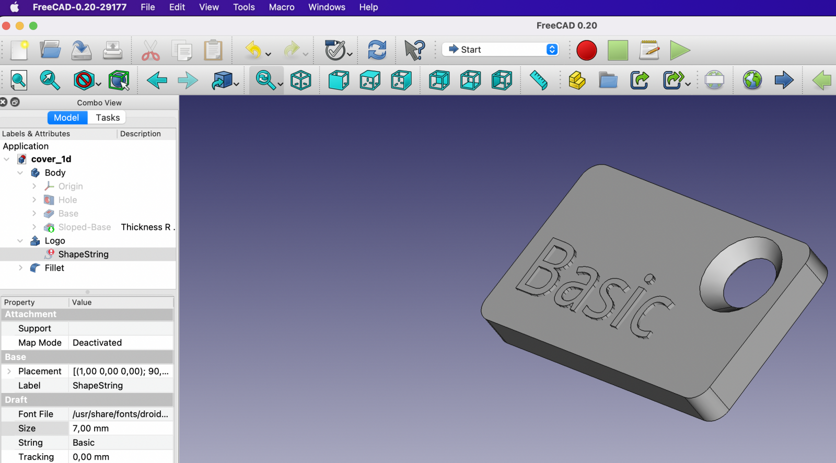Image resolution: width=836 pixels, height=463 pixels.
Task: Open the Macro menu
Action: tap(281, 7)
